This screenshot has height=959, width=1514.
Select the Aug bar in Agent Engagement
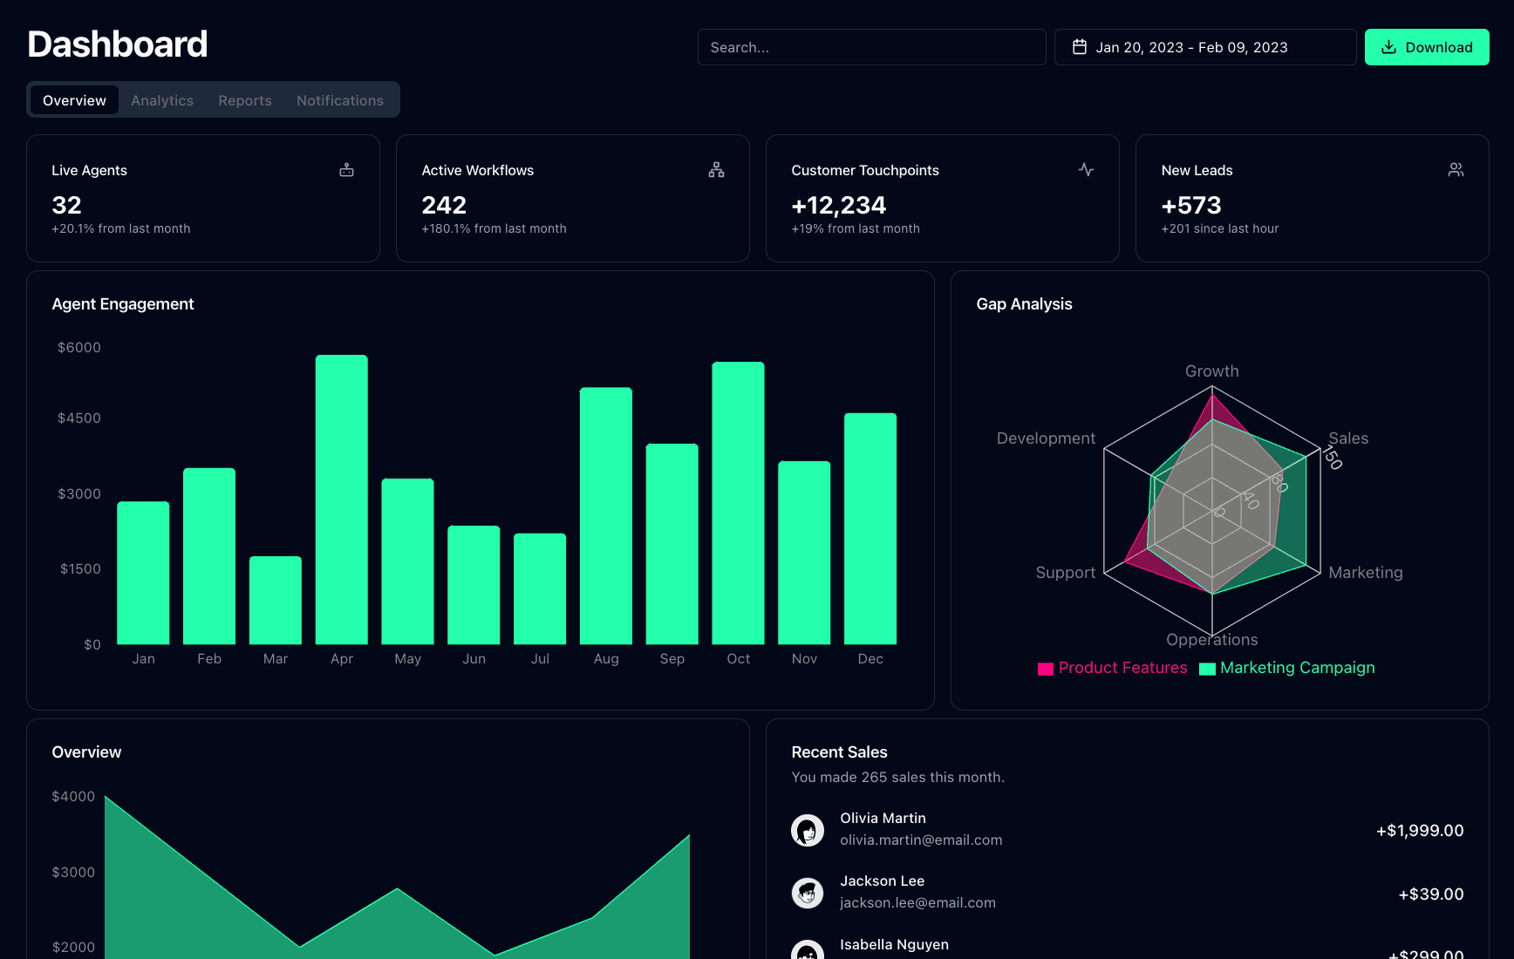[x=606, y=516]
